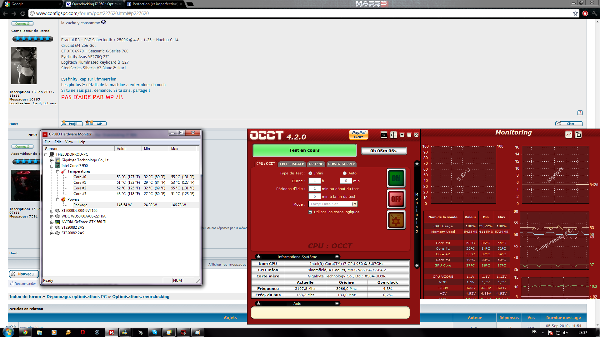Expand NVIDIA GeForce GTX 560 Ti node
Screen dimensions: 600x337
point(52,222)
